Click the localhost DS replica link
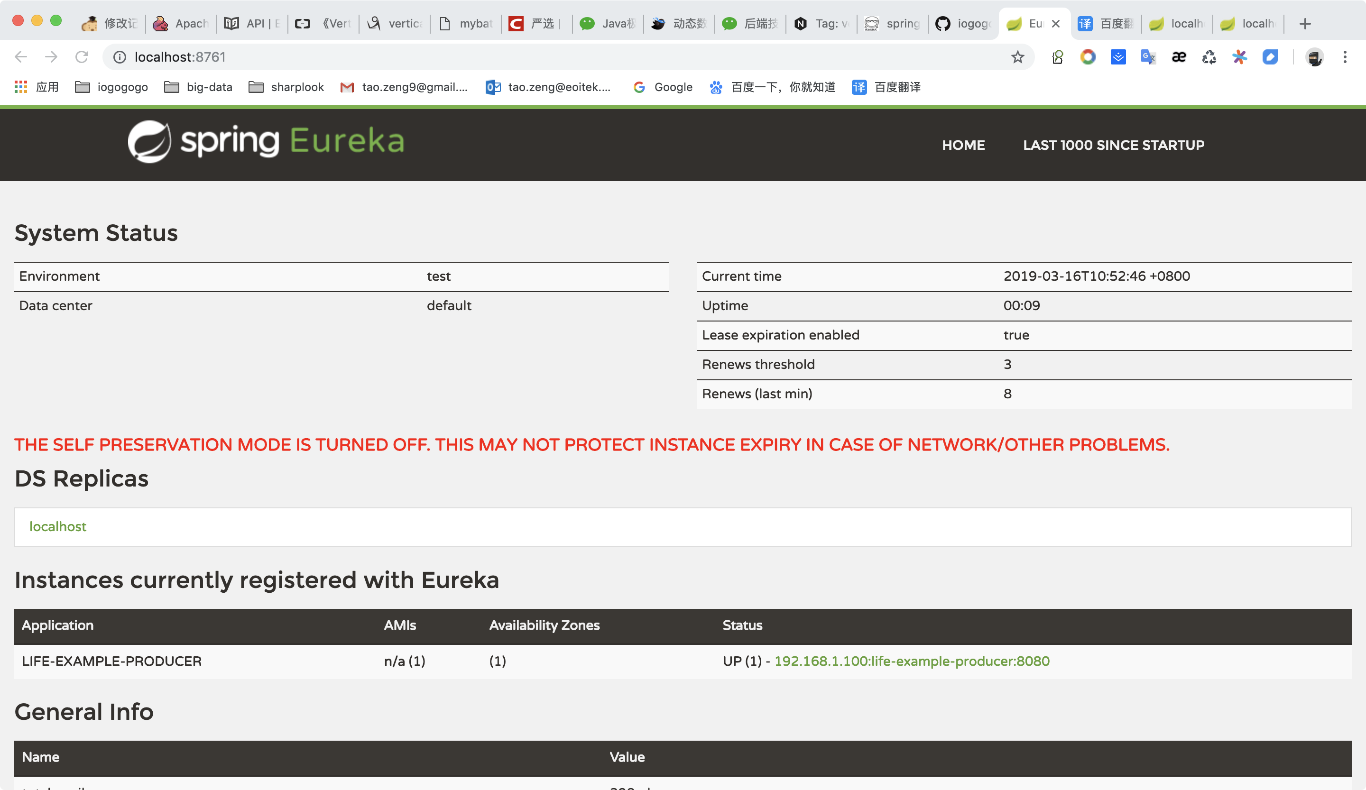Screen dimensions: 1366x790 (x=58, y=527)
